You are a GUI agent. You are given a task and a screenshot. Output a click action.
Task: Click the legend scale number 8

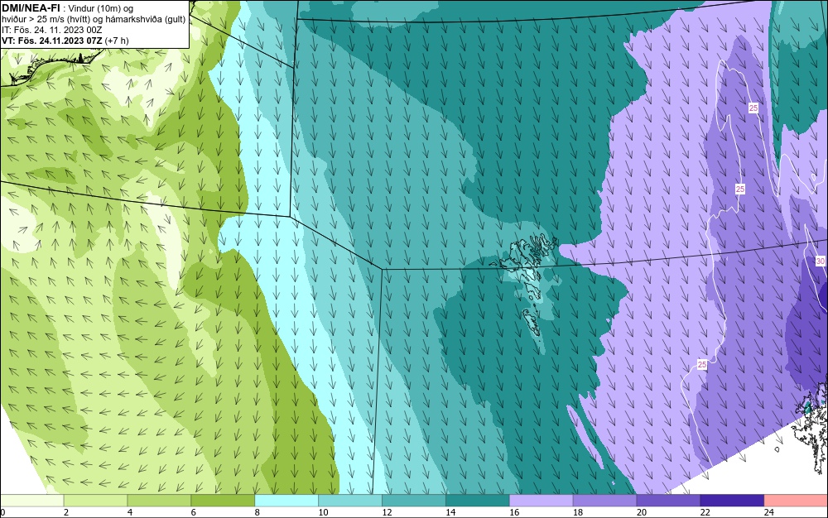point(258,512)
